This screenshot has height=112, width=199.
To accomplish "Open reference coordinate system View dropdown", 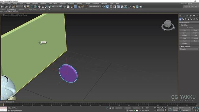I will 55,7.
